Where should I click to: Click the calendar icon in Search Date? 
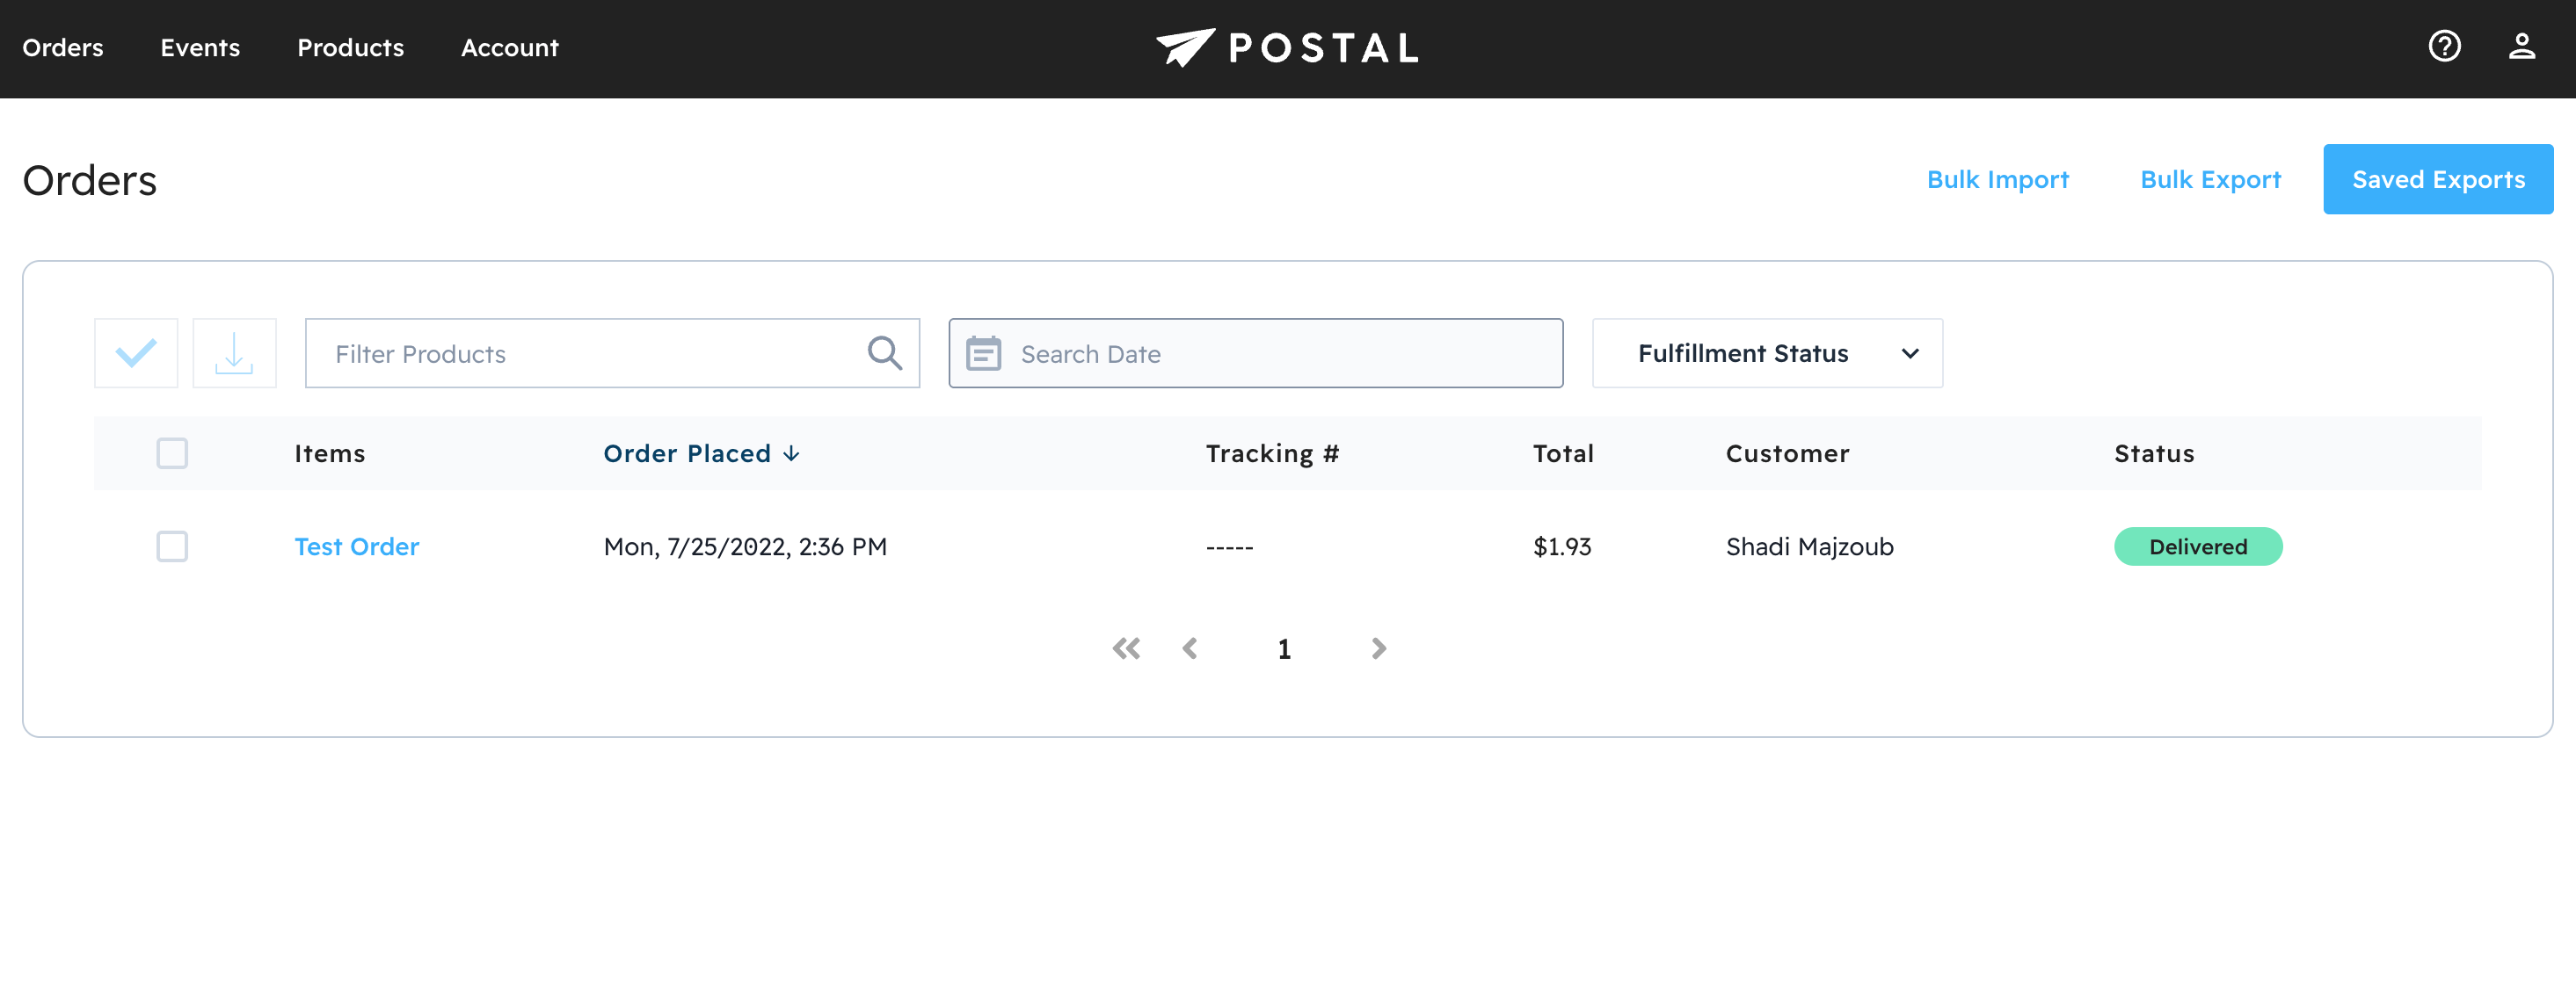tap(983, 354)
